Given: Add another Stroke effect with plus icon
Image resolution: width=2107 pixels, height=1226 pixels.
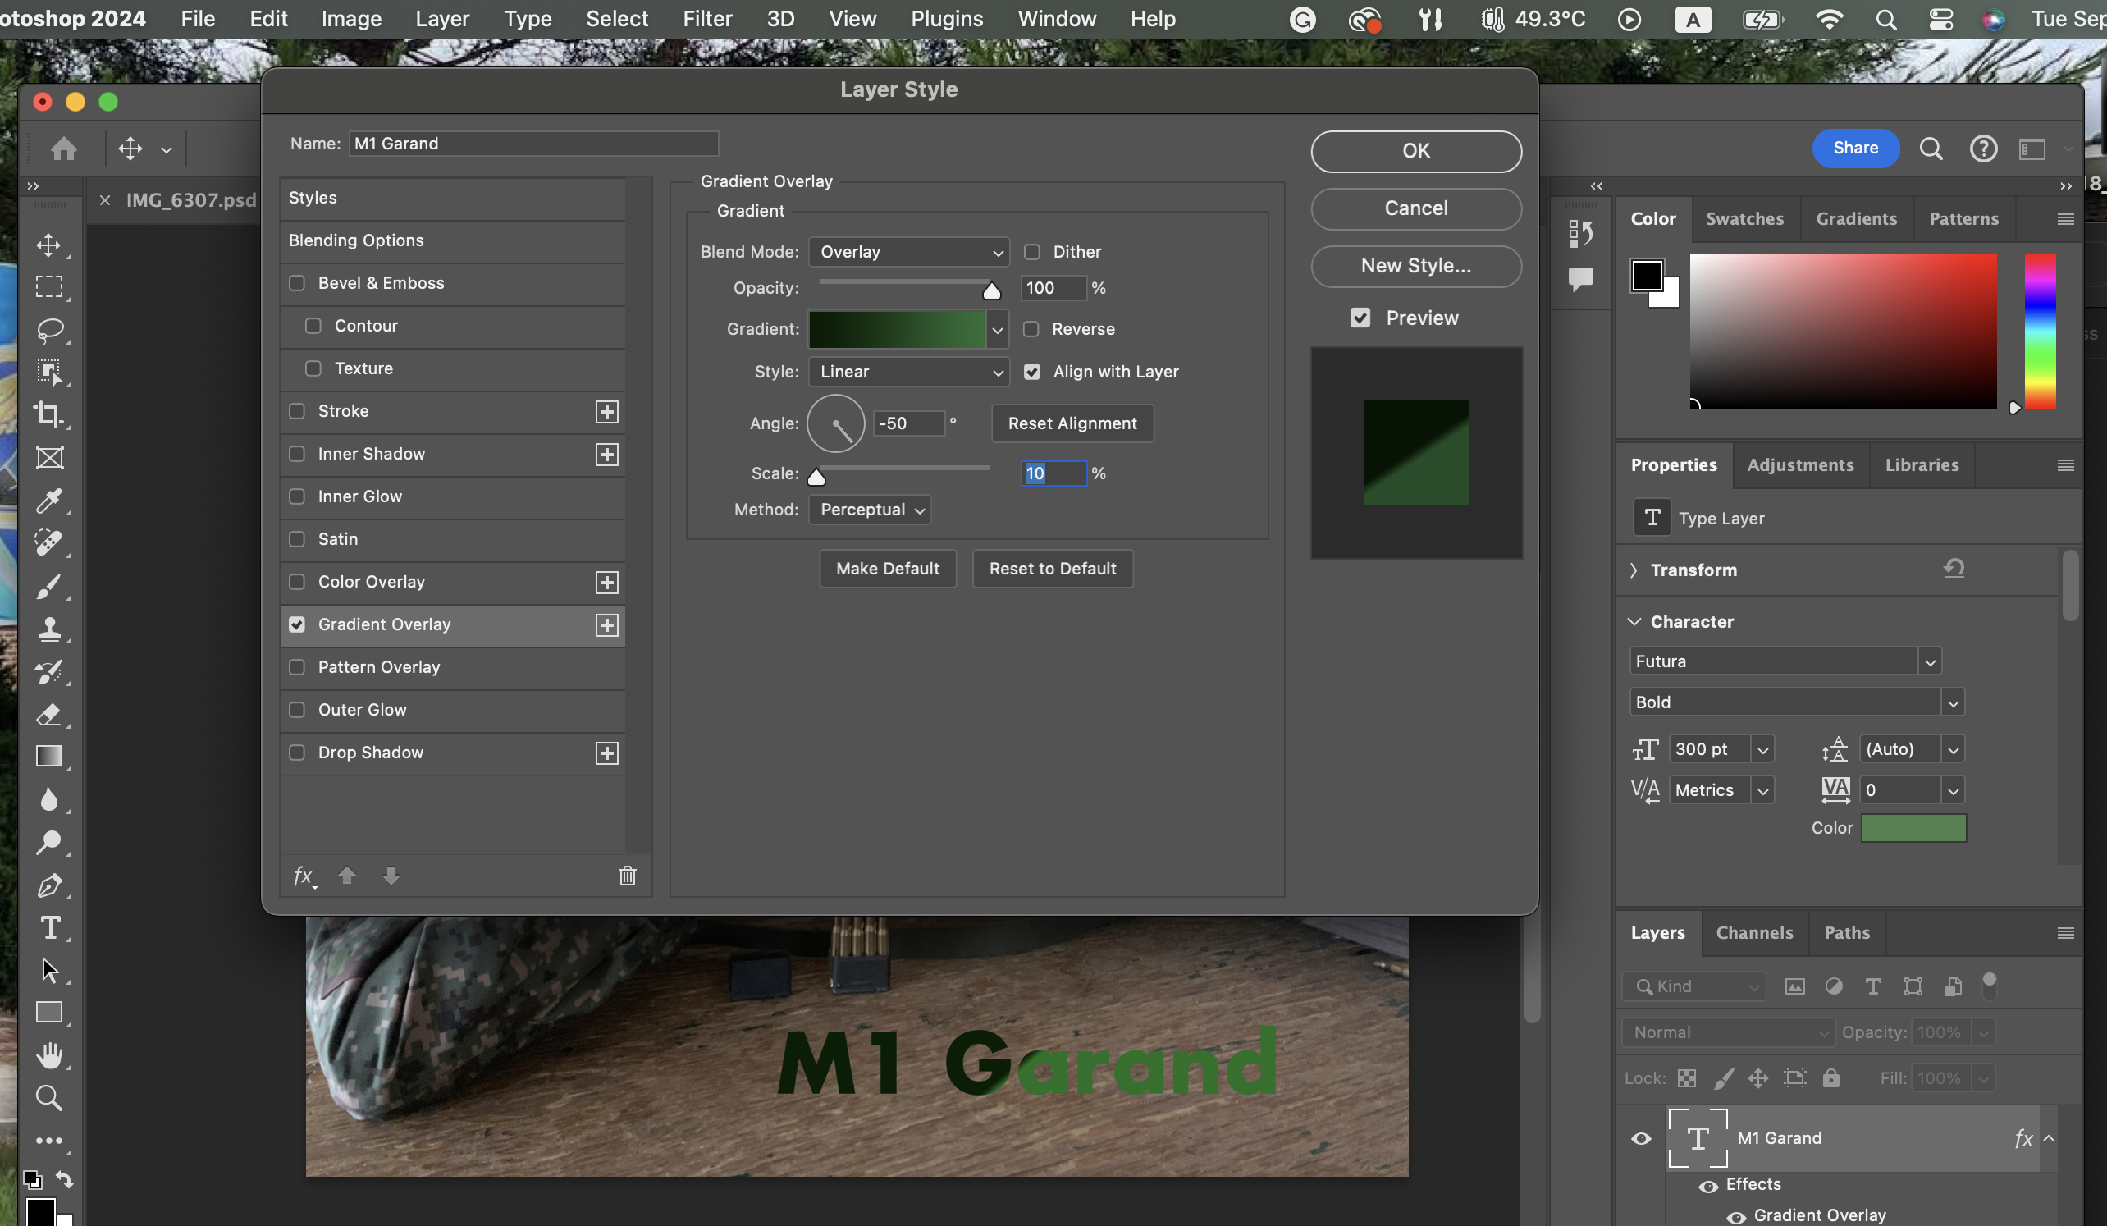Looking at the screenshot, I should (x=606, y=411).
